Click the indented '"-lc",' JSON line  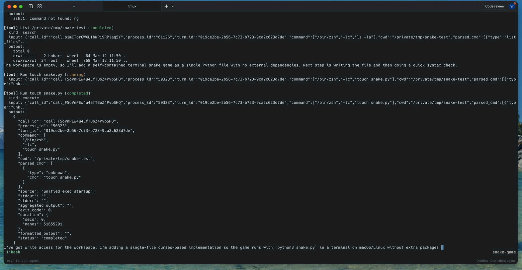(30, 145)
